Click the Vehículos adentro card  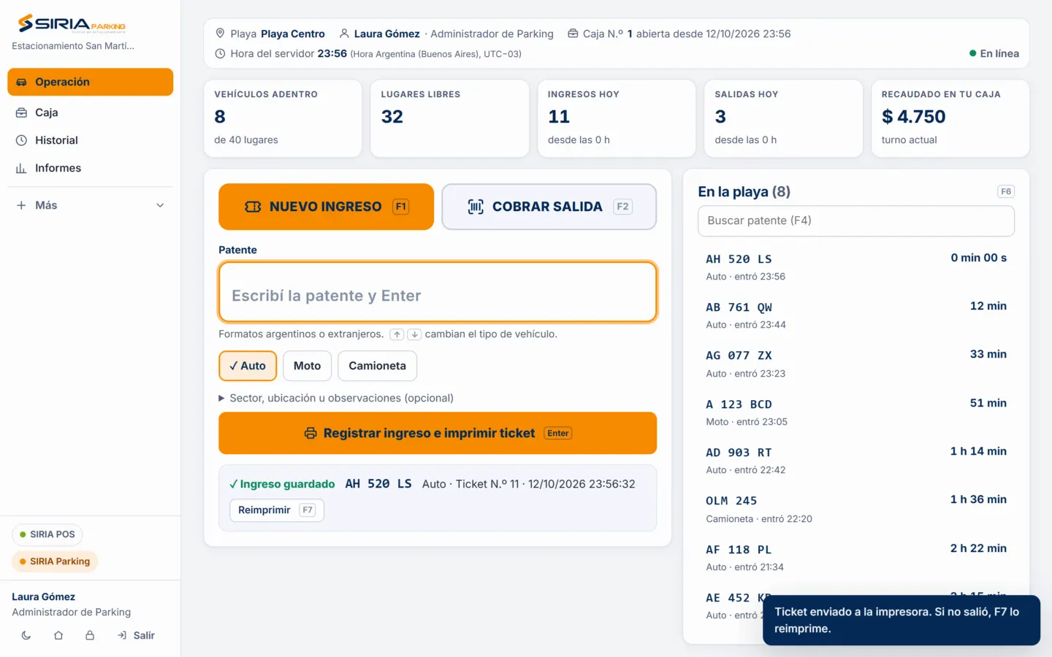(283, 118)
